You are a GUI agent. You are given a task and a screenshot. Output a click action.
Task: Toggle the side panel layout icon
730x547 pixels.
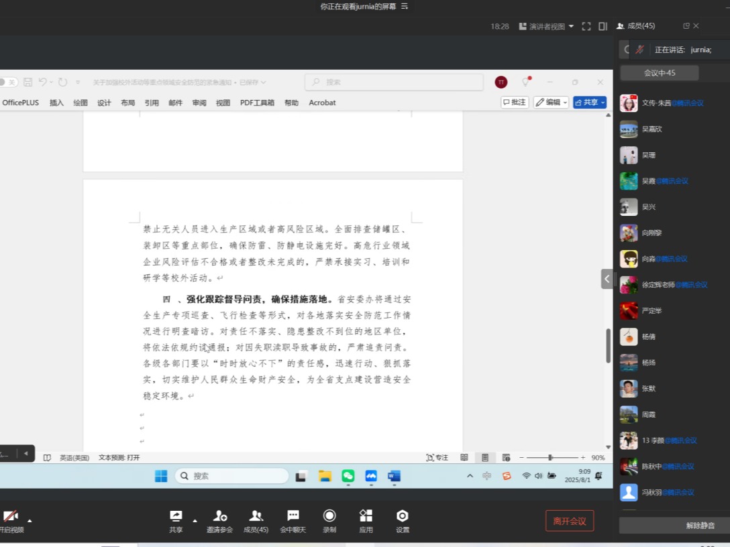click(603, 27)
